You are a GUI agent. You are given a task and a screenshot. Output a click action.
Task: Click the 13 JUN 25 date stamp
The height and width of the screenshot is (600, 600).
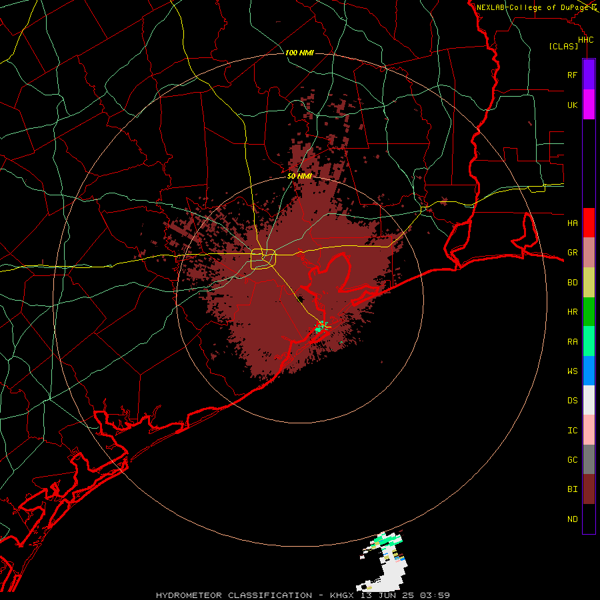(x=387, y=595)
